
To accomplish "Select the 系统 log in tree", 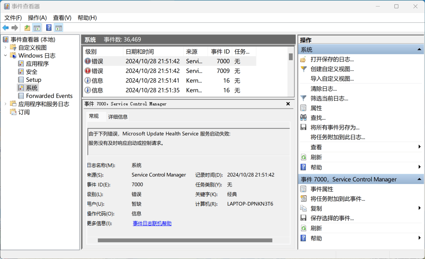I will pos(31,88).
